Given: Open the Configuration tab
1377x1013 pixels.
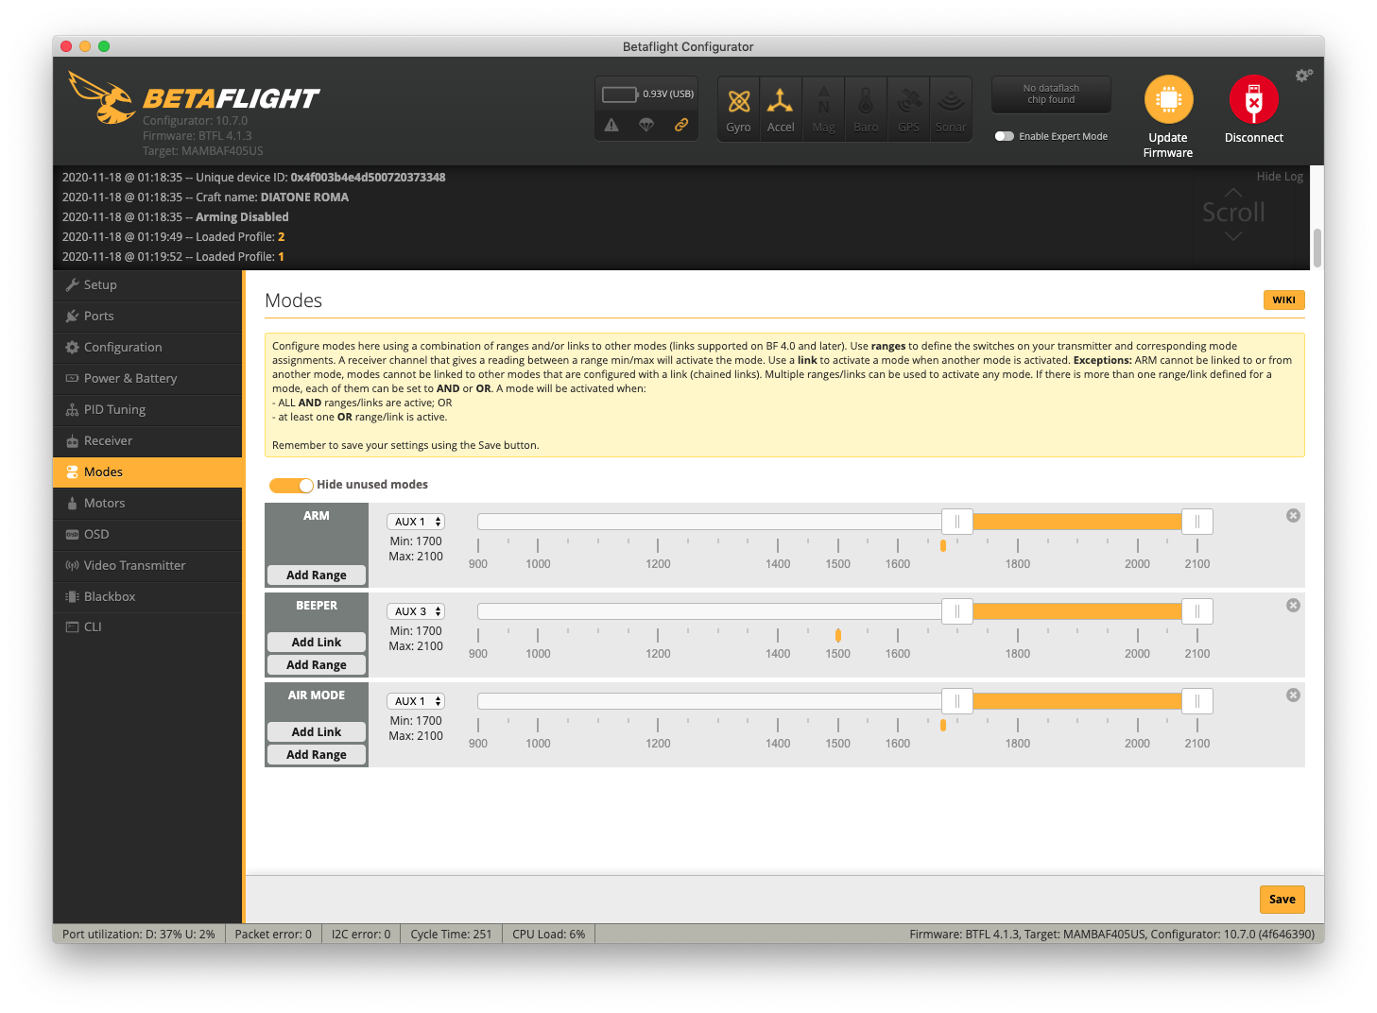Looking at the screenshot, I should (148, 347).
